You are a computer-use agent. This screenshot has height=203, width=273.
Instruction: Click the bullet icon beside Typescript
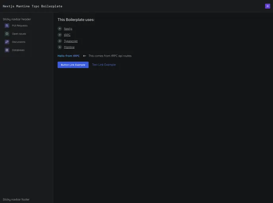tap(60, 41)
